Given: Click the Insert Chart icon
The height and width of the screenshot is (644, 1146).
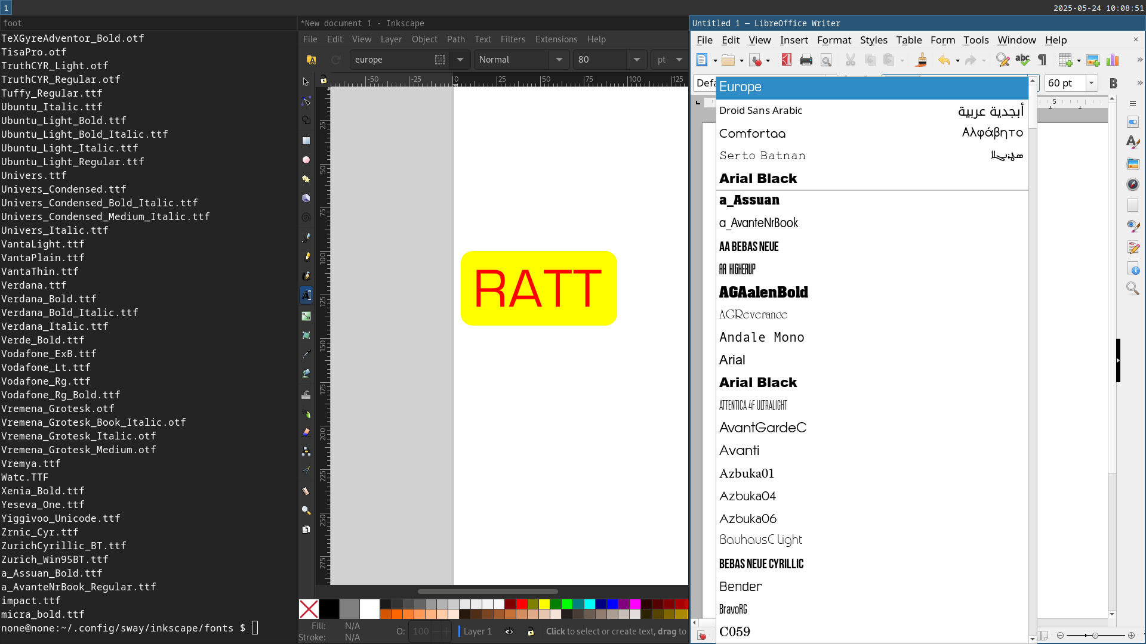Looking at the screenshot, I should coord(1113,60).
